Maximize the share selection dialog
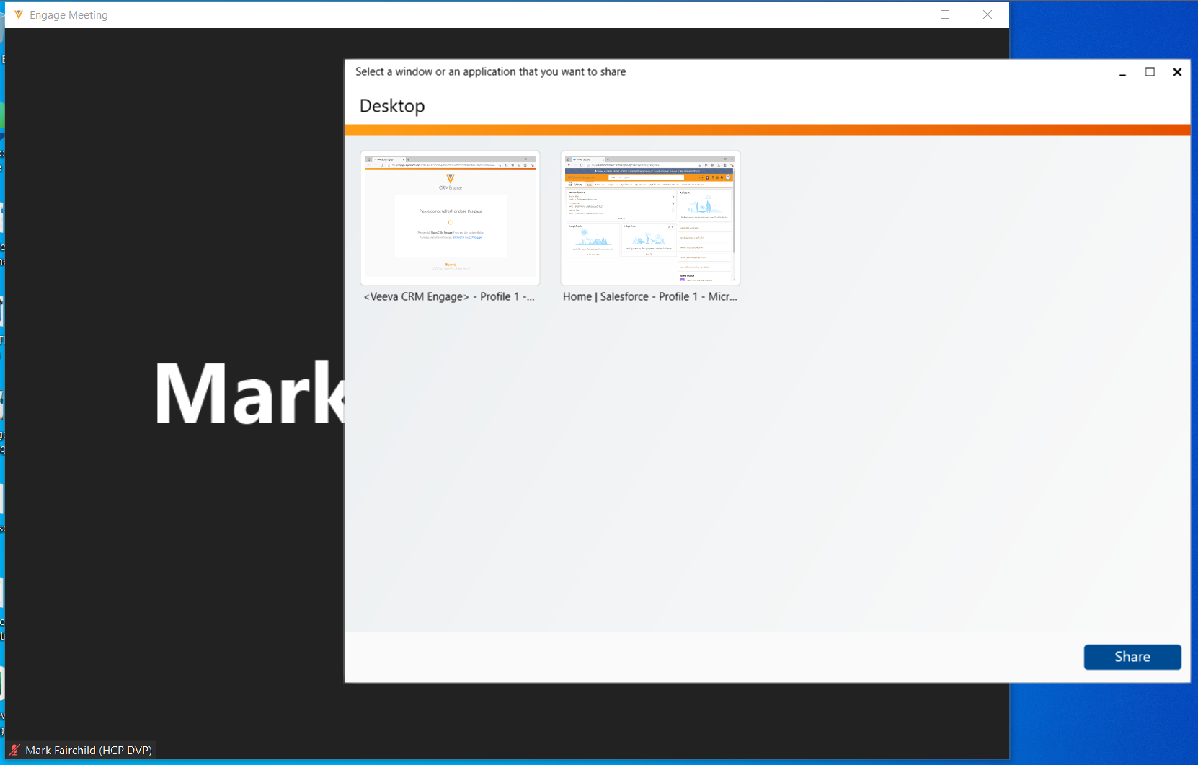 [x=1150, y=72]
